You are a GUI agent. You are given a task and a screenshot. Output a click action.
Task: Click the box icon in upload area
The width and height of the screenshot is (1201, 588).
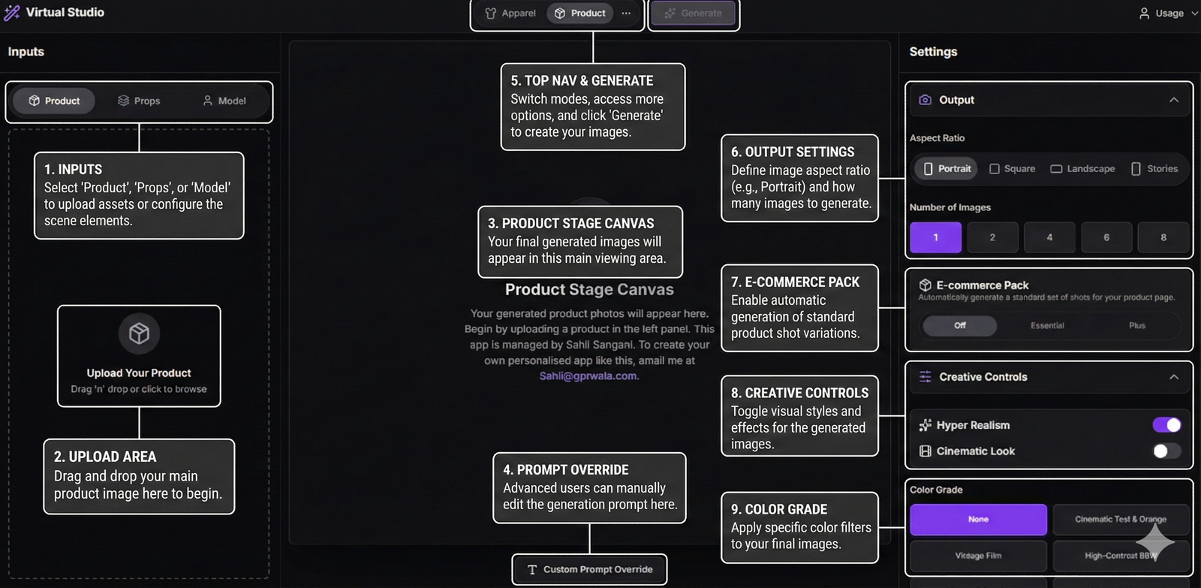pos(139,333)
